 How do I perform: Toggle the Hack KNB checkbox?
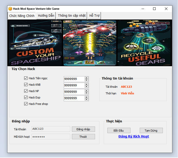pos(26,85)
